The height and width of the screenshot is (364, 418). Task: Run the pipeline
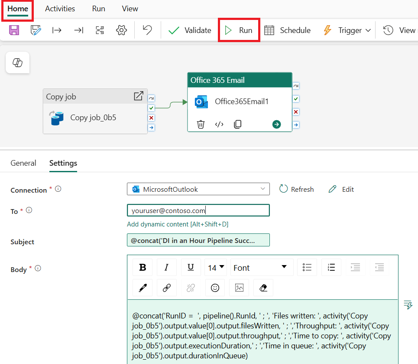pos(239,30)
